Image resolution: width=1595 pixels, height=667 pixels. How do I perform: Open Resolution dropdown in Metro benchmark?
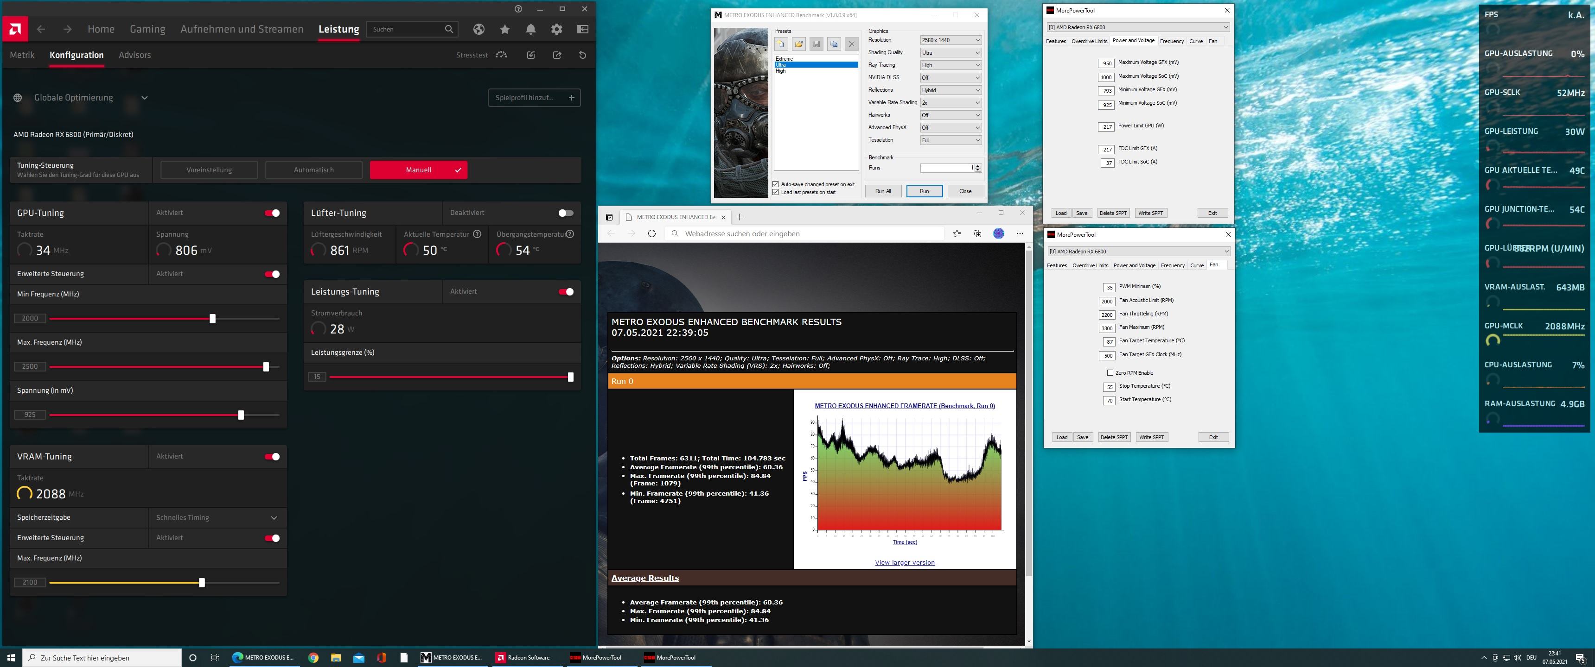[x=951, y=40]
